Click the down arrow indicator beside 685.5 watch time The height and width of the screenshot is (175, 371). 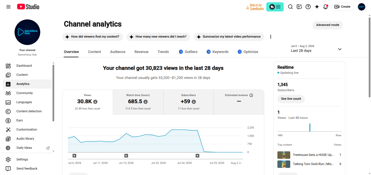(x=146, y=101)
